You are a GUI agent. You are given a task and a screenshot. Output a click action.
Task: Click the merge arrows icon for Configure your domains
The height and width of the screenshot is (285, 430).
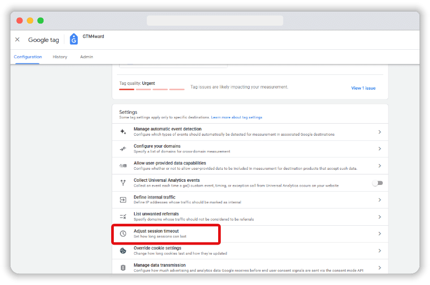pyautogui.click(x=123, y=149)
